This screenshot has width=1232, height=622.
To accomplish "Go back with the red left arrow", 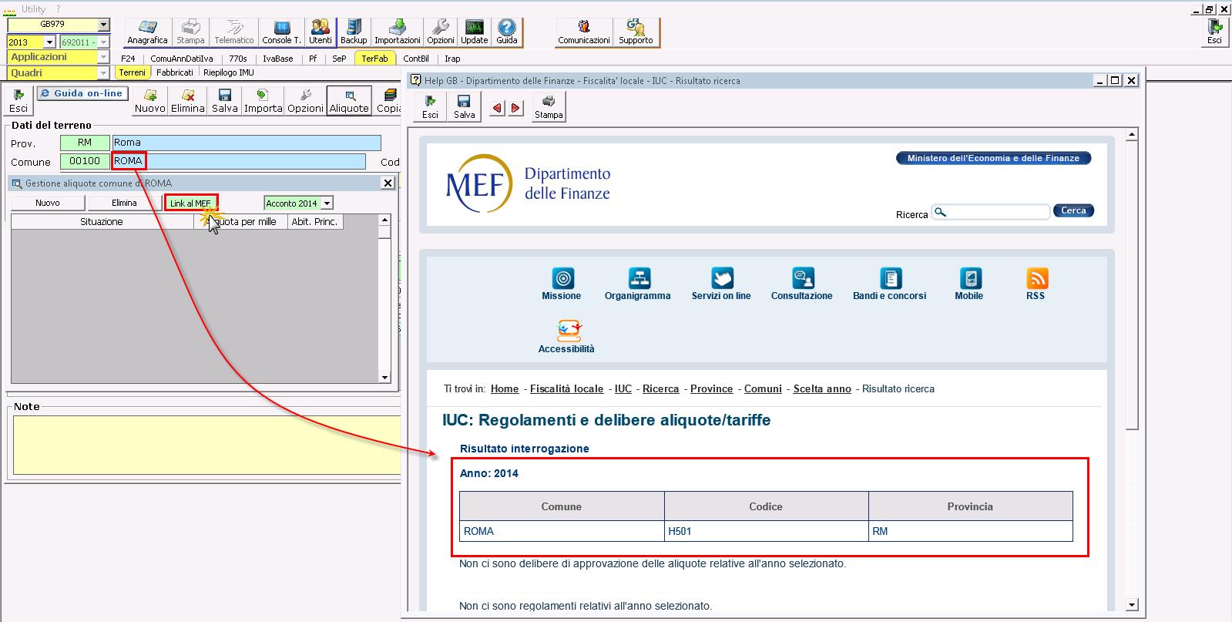I will coord(498,108).
